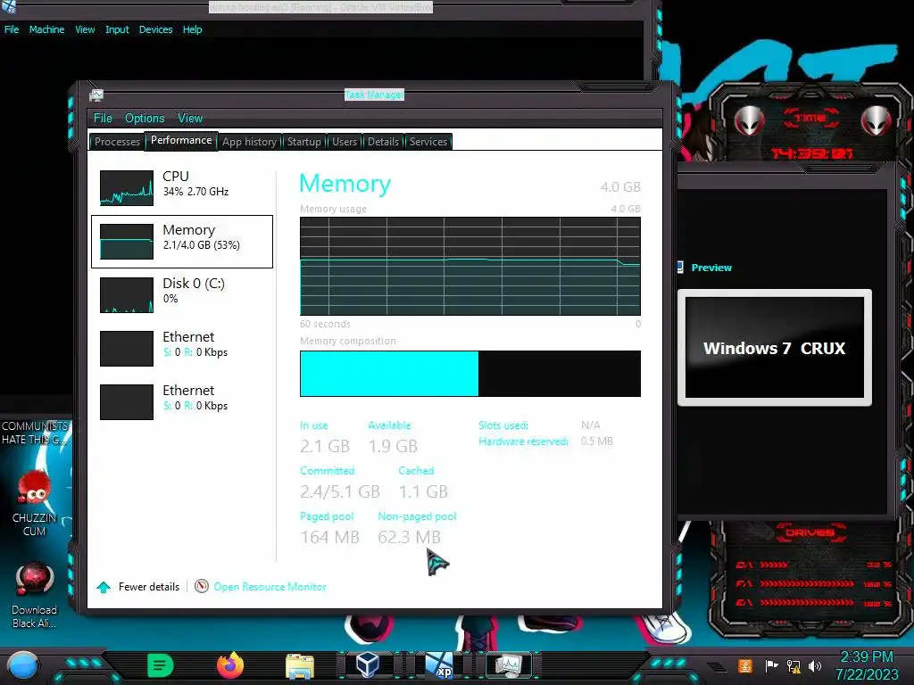914x685 pixels.
Task: Open VirtualBox Input menu
Action: coord(117,29)
